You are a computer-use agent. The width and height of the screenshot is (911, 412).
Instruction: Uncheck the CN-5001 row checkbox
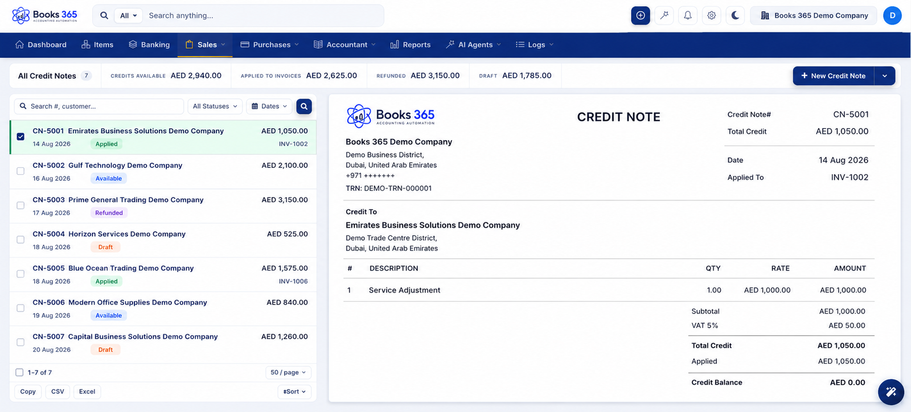point(20,137)
